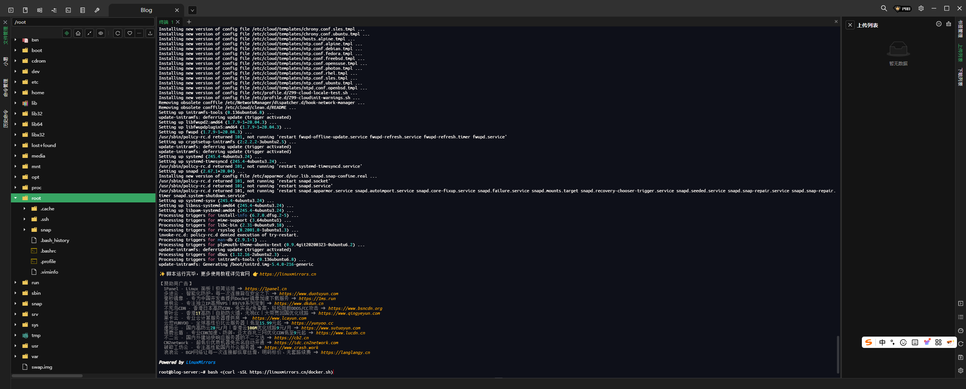966x389 pixels.
Task: Open the wrench tools icon in top bar
Action: [x=97, y=10]
